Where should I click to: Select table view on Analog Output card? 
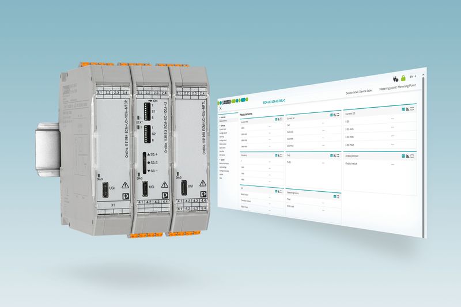click(x=403, y=156)
